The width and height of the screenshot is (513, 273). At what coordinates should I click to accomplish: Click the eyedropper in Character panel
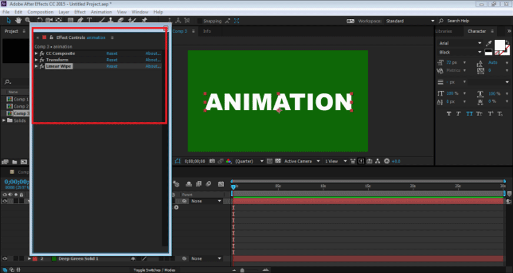[x=489, y=43]
